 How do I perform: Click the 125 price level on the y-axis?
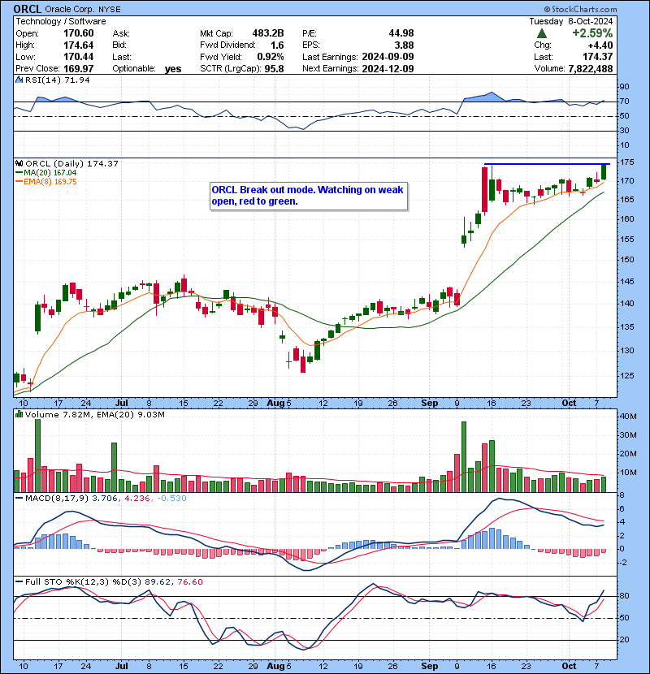[626, 376]
